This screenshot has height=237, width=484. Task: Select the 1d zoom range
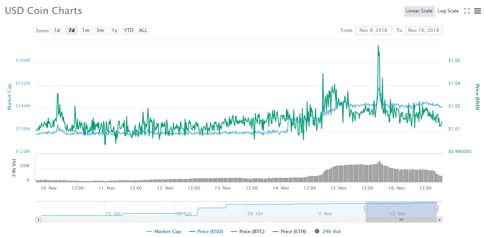pyautogui.click(x=57, y=30)
